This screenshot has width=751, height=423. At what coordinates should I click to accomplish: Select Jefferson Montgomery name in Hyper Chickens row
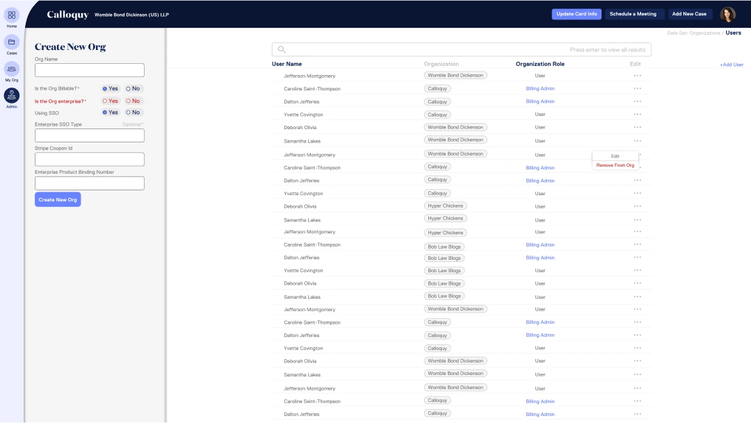[x=309, y=231]
